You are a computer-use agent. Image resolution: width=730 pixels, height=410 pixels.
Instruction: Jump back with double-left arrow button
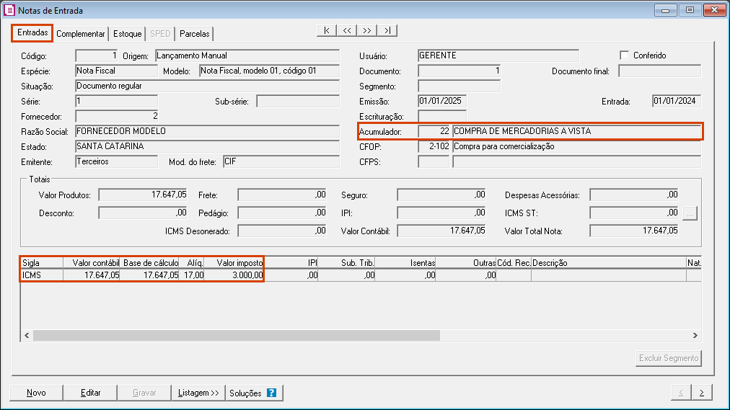tap(347, 30)
